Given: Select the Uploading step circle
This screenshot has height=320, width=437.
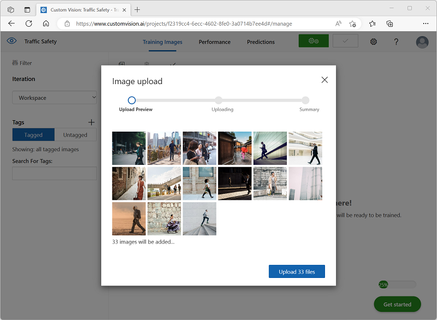Looking at the screenshot, I should pos(218,100).
